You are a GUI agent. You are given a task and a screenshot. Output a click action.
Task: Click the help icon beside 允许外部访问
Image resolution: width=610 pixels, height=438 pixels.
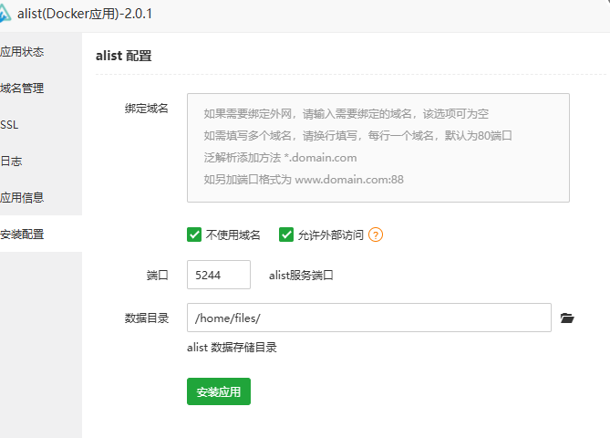coord(376,235)
